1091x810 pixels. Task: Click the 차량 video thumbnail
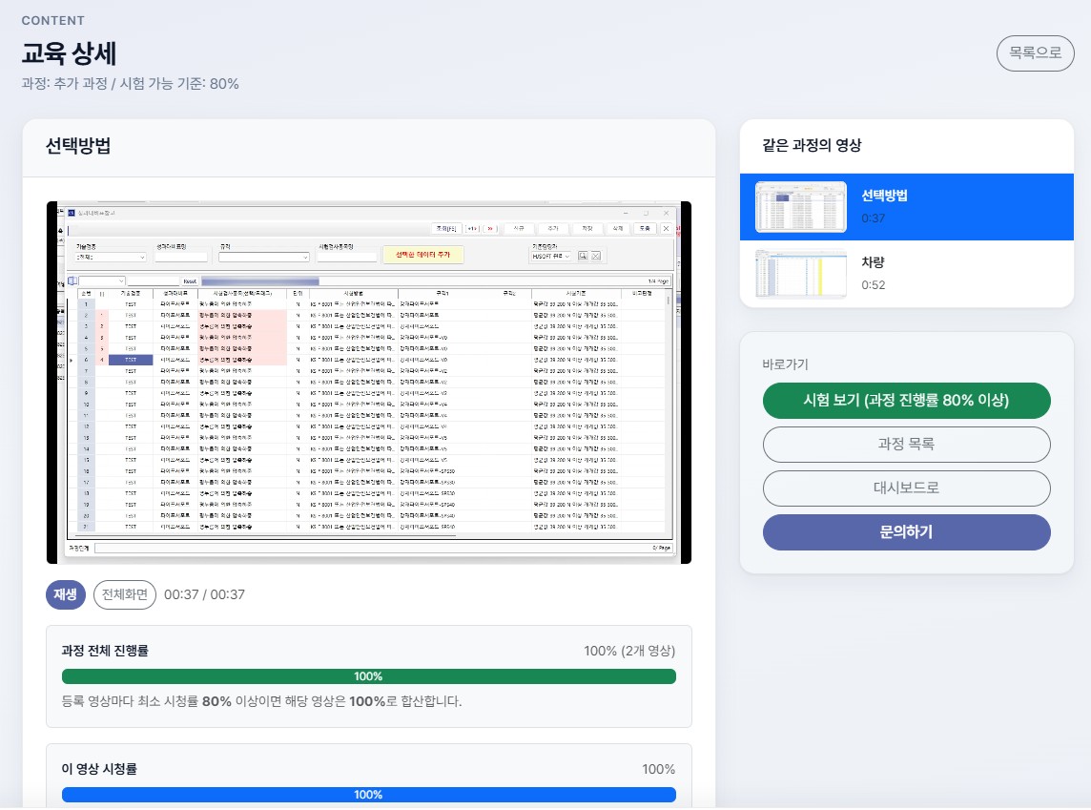(801, 274)
